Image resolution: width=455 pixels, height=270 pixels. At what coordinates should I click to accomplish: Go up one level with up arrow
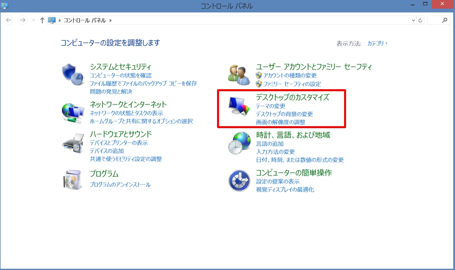point(42,20)
